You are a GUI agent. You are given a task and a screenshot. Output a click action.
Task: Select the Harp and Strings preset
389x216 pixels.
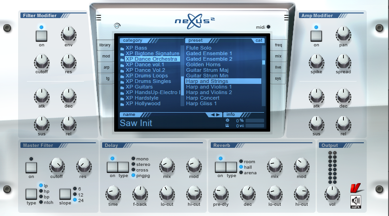tap(223, 81)
